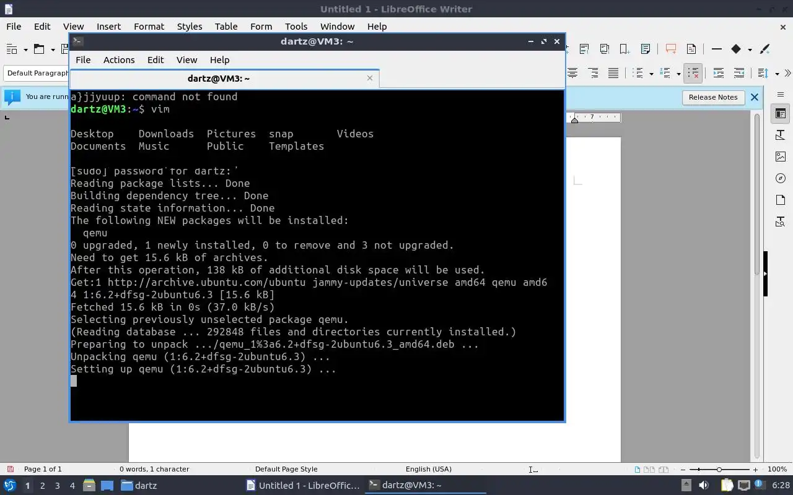Align paragraph right in Writer toolbar

[x=593, y=73]
